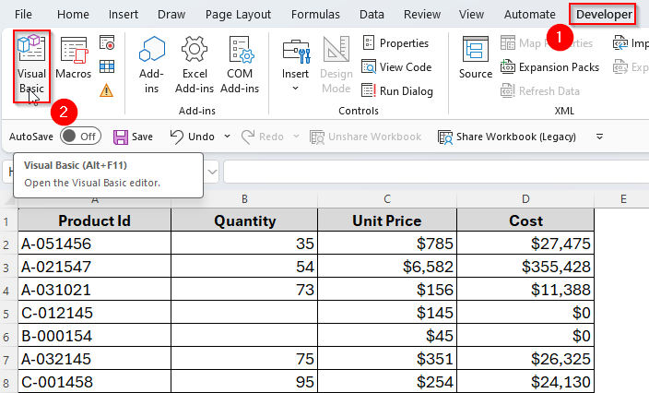Open Excel Add-ins manager
The width and height of the screenshot is (649, 393).
[195, 65]
